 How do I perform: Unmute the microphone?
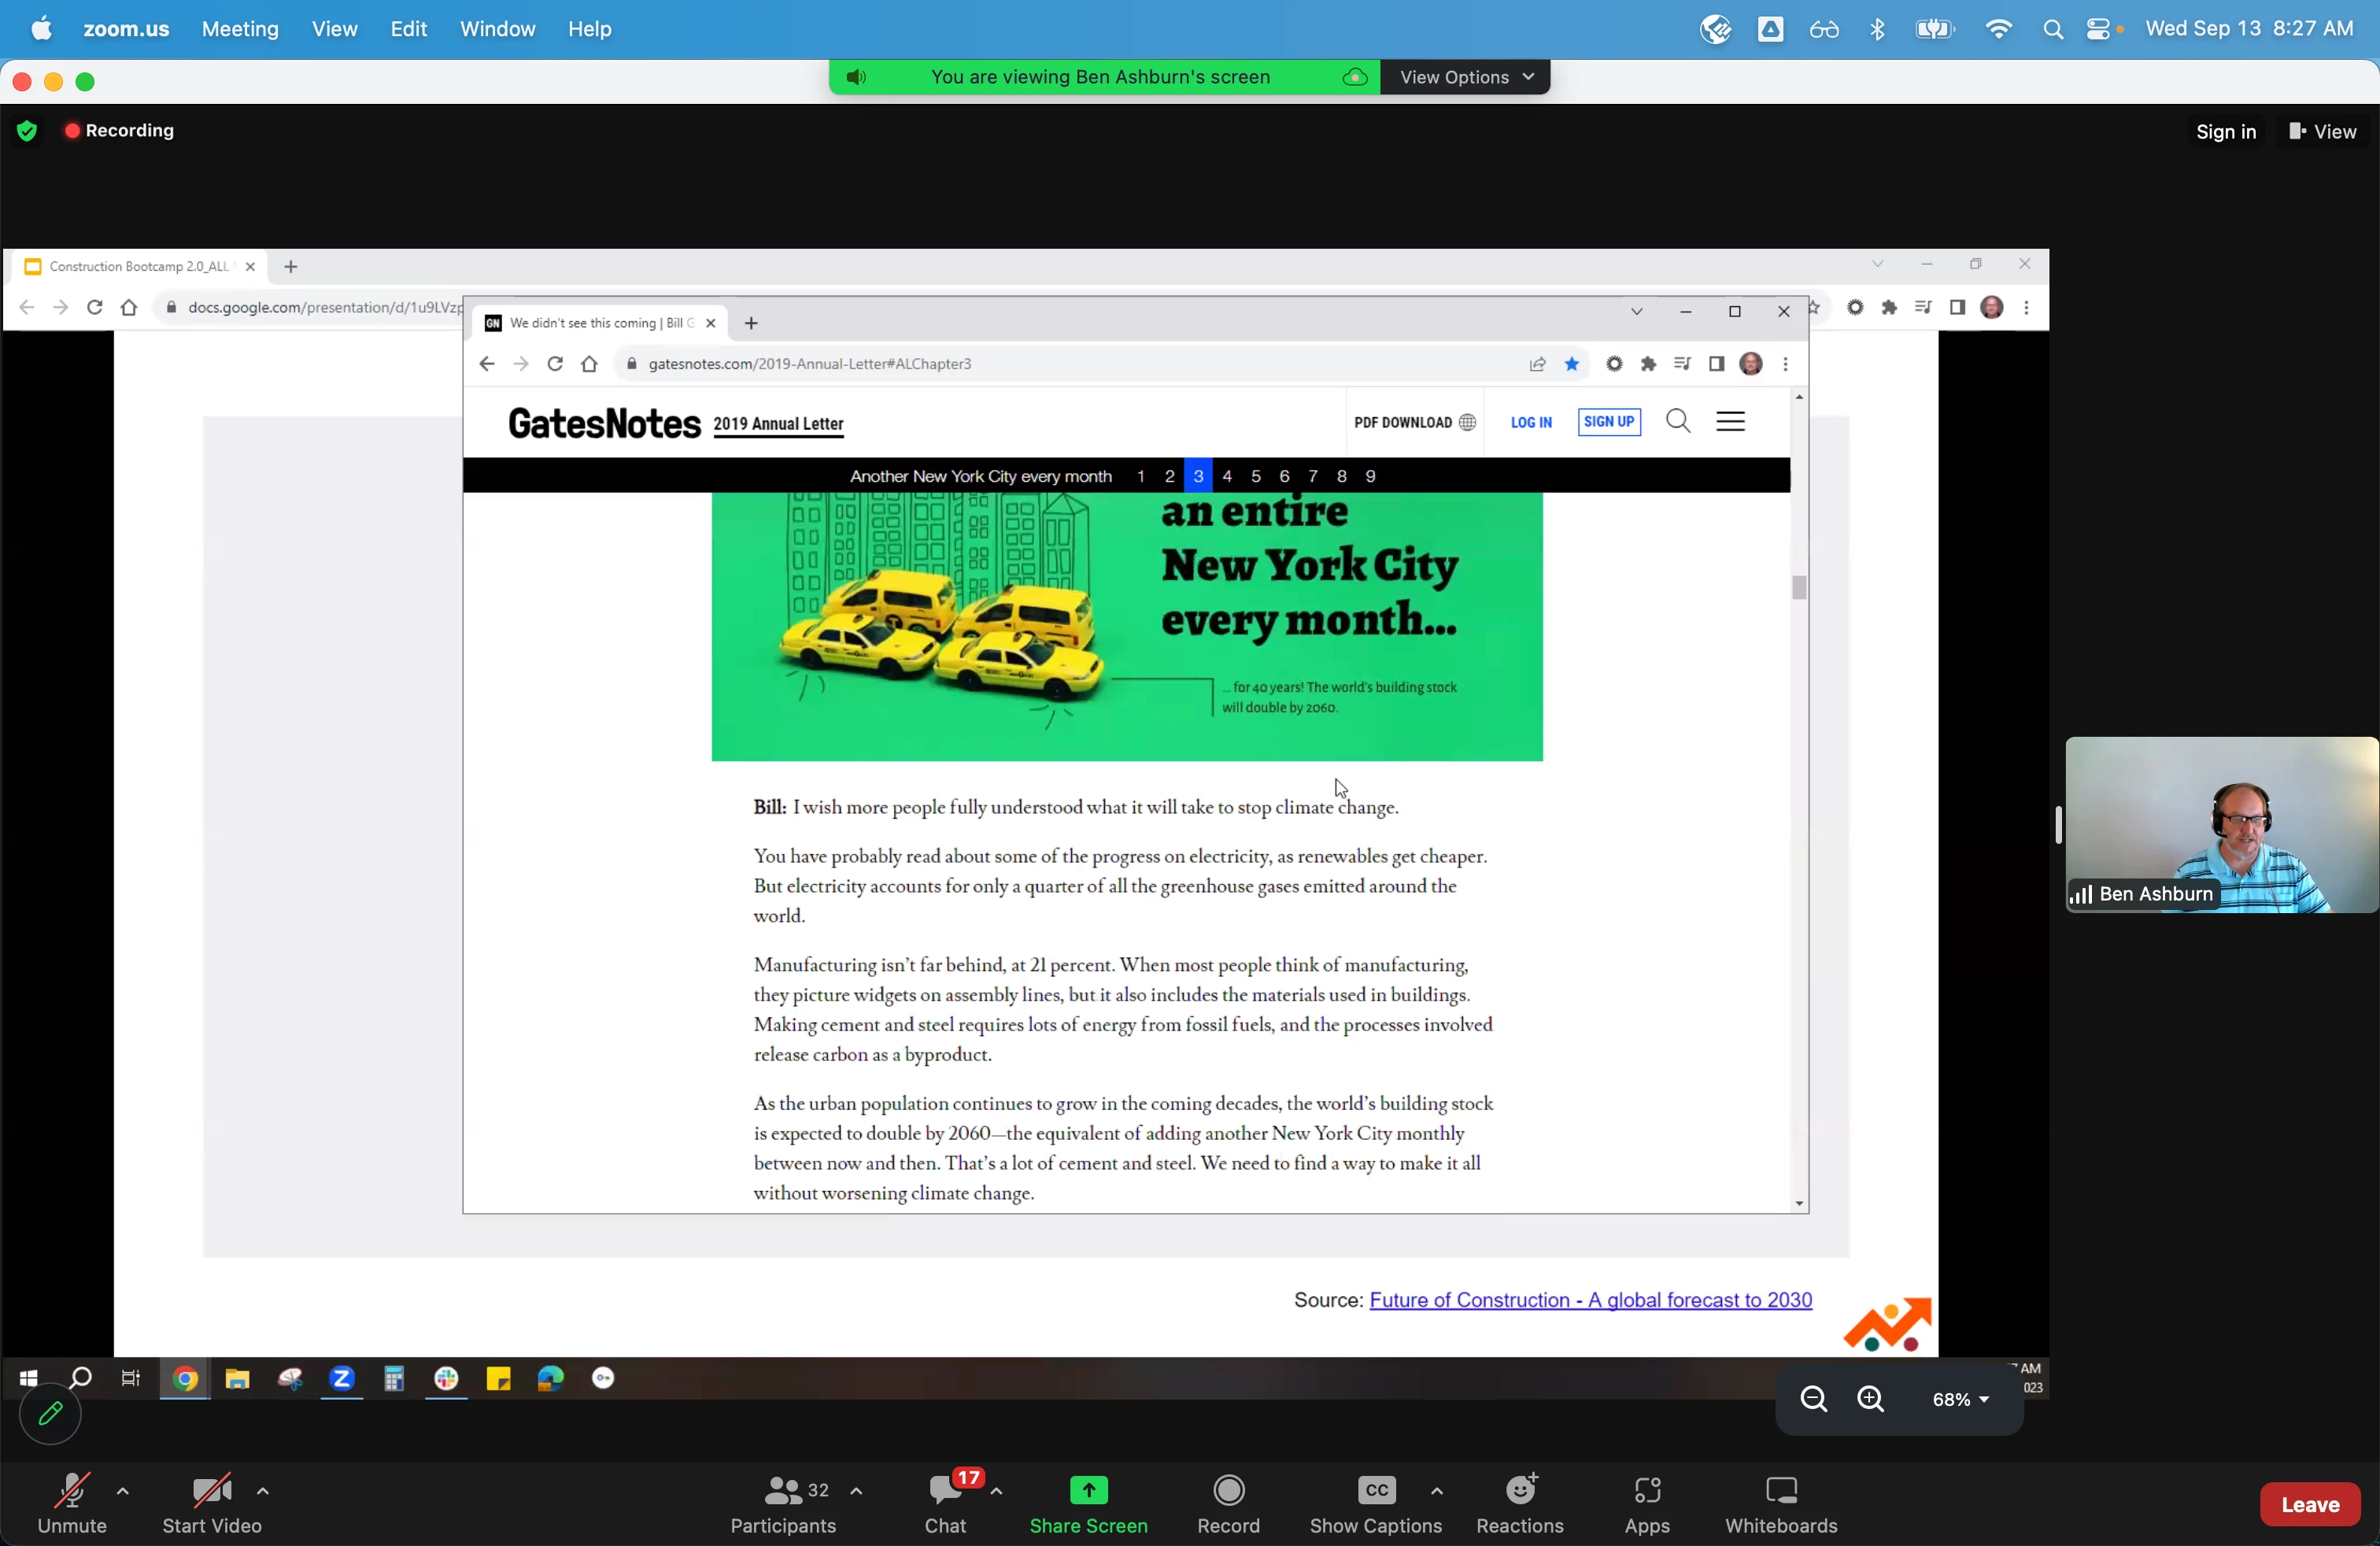[72, 1492]
